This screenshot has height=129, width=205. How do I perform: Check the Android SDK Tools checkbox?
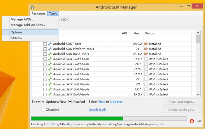[x=45, y=44]
